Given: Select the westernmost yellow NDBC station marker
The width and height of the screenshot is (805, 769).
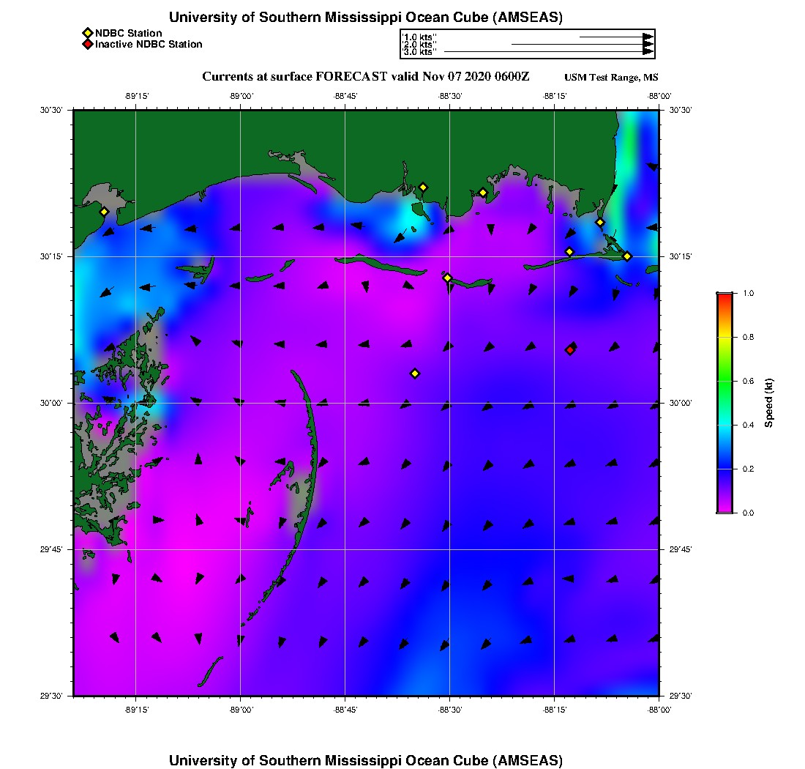Looking at the screenshot, I should [x=104, y=212].
